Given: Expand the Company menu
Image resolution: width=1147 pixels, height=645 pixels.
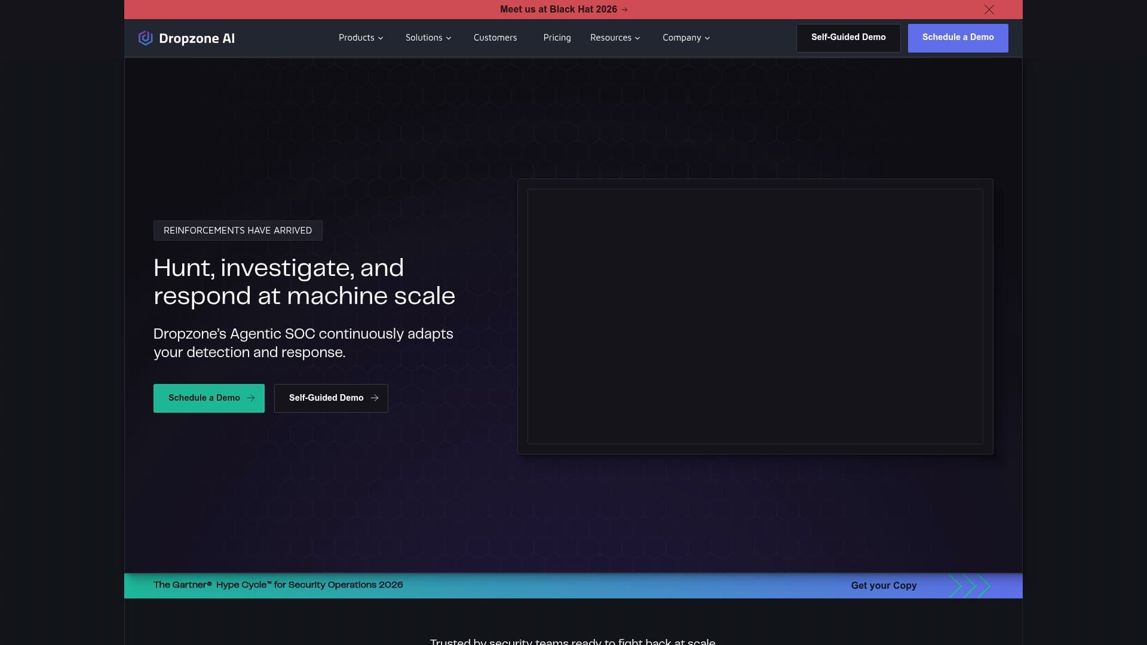Looking at the screenshot, I should [686, 38].
